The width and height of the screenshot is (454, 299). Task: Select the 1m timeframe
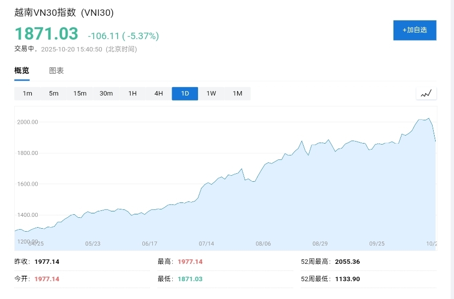coord(27,94)
